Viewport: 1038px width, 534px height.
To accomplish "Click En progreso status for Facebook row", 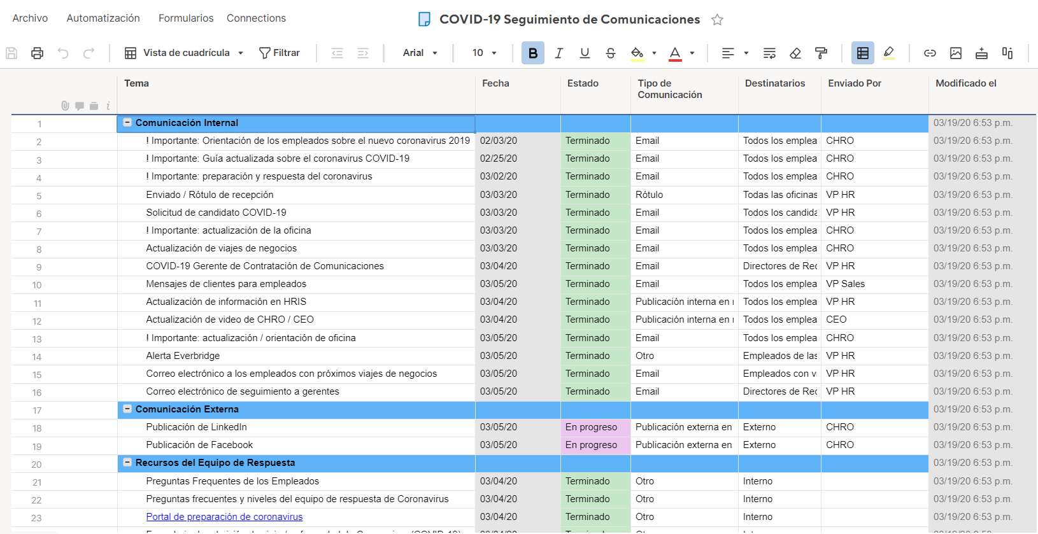I will (x=595, y=445).
